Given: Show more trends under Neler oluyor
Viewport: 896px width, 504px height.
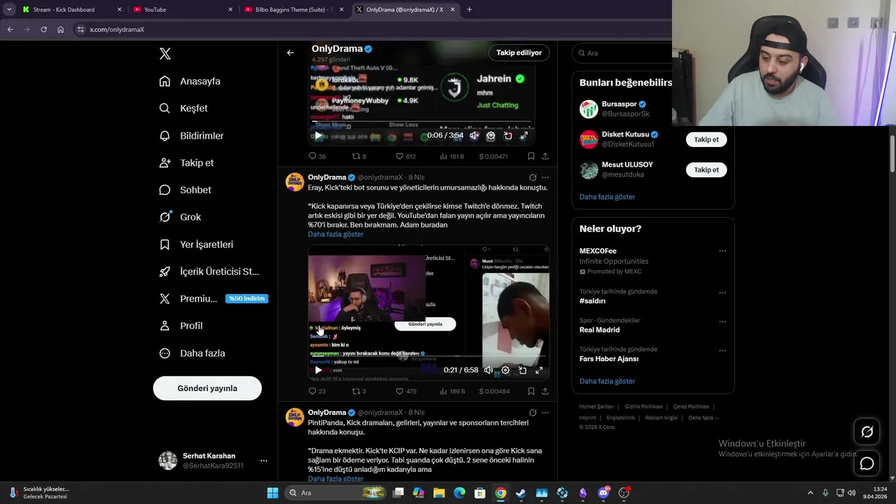Looking at the screenshot, I should (x=607, y=381).
